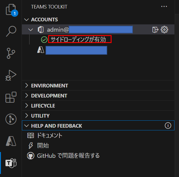179x177 pixels.
Task: Open the Azure view in activity bar
Action: click(11, 141)
